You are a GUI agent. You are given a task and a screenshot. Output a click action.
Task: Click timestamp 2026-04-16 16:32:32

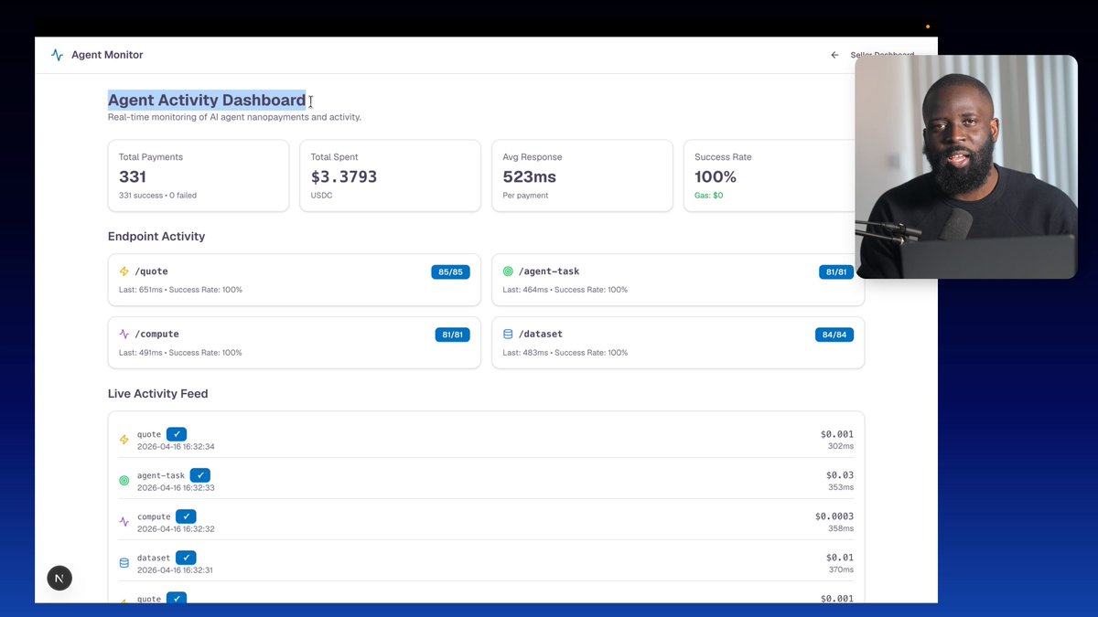click(176, 529)
